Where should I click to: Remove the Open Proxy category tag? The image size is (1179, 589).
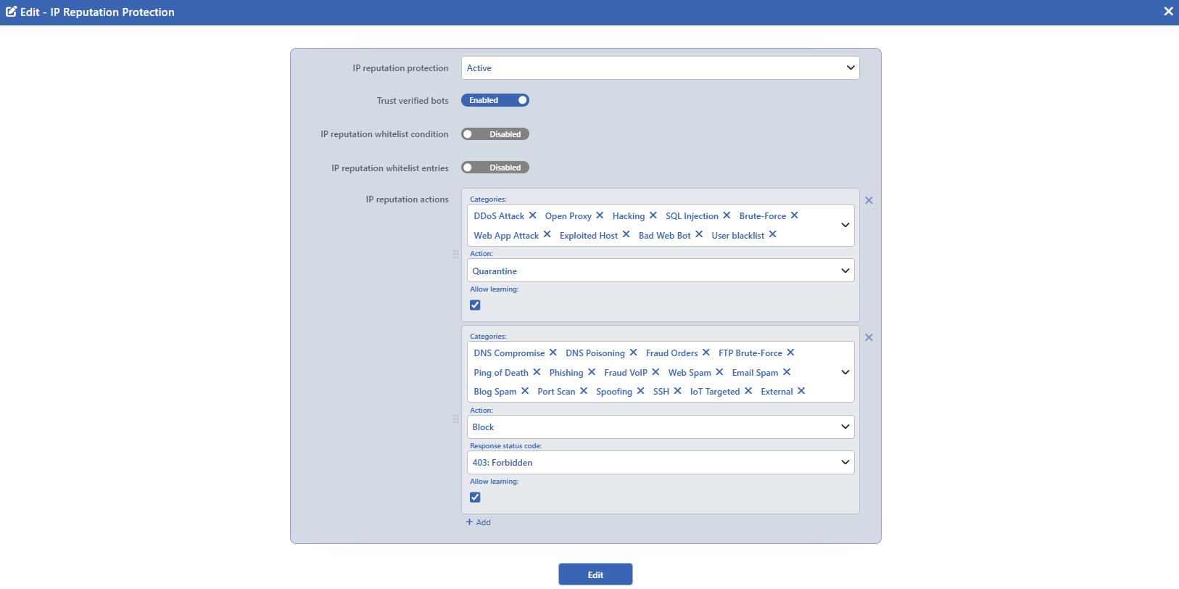tap(600, 215)
